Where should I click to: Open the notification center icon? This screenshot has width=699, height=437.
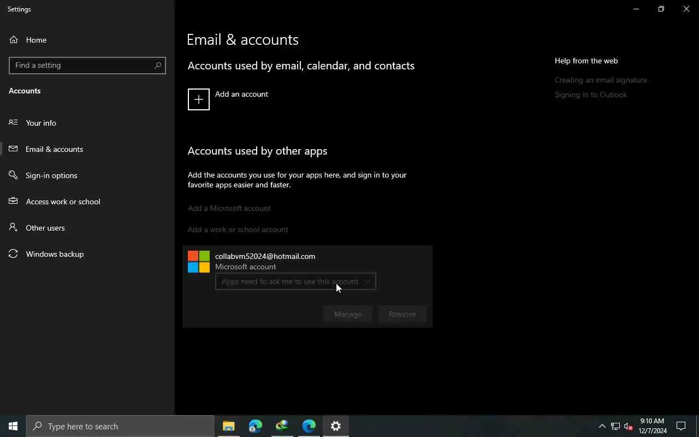[681, 426]
